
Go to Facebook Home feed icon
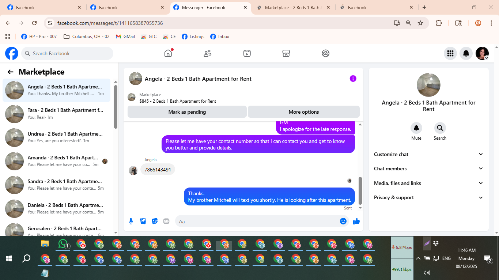tap(168, 53)
